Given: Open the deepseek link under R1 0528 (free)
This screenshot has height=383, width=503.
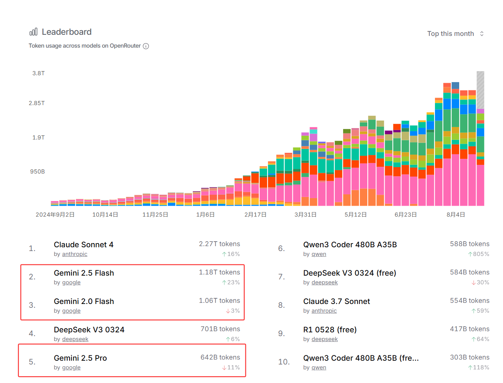Looking at the screenshot, I should click(x=325, y=339).
